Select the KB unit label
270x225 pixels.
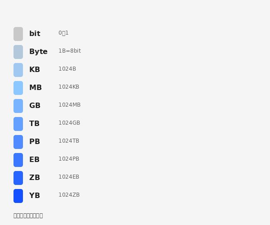pyautogui.click(x=35, y=69)
